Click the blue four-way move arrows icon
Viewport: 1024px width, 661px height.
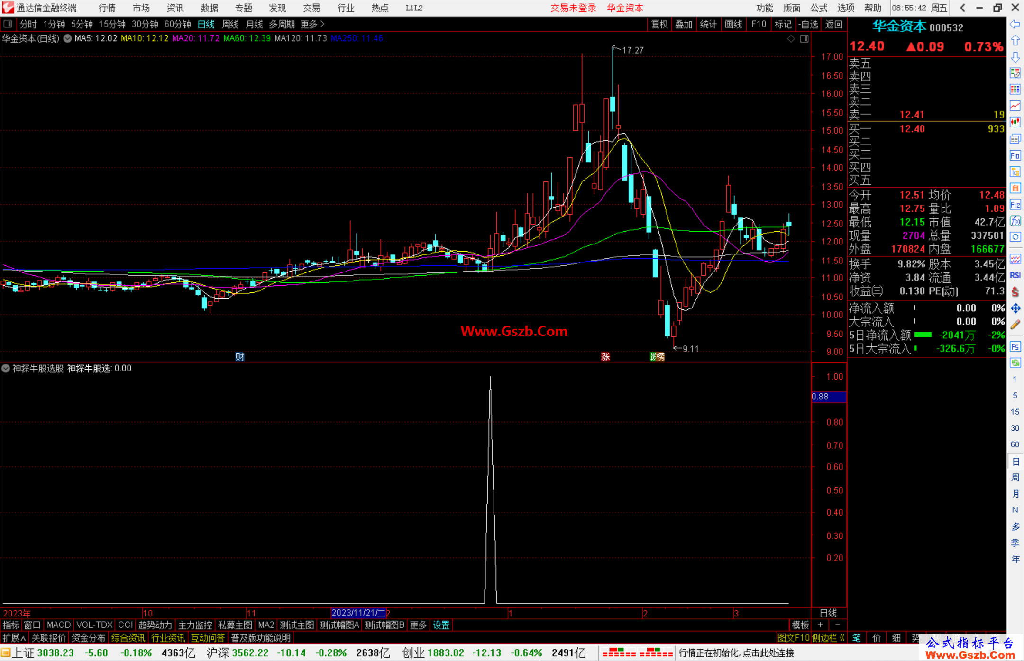pyautogui.click(x=1015, y=308)
